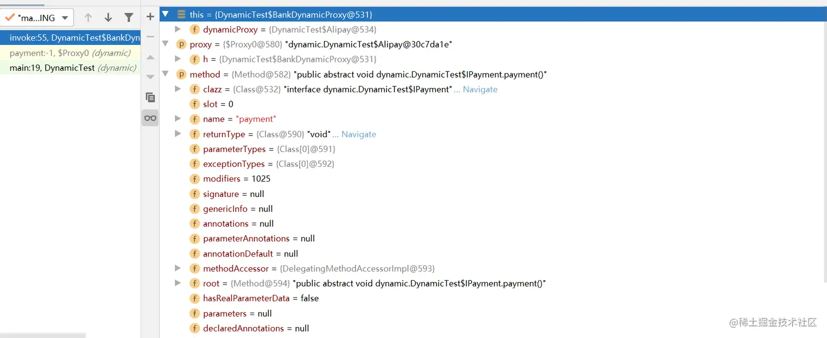Click the 'this' object icon
827x338 pixels.
pos(181,14)
